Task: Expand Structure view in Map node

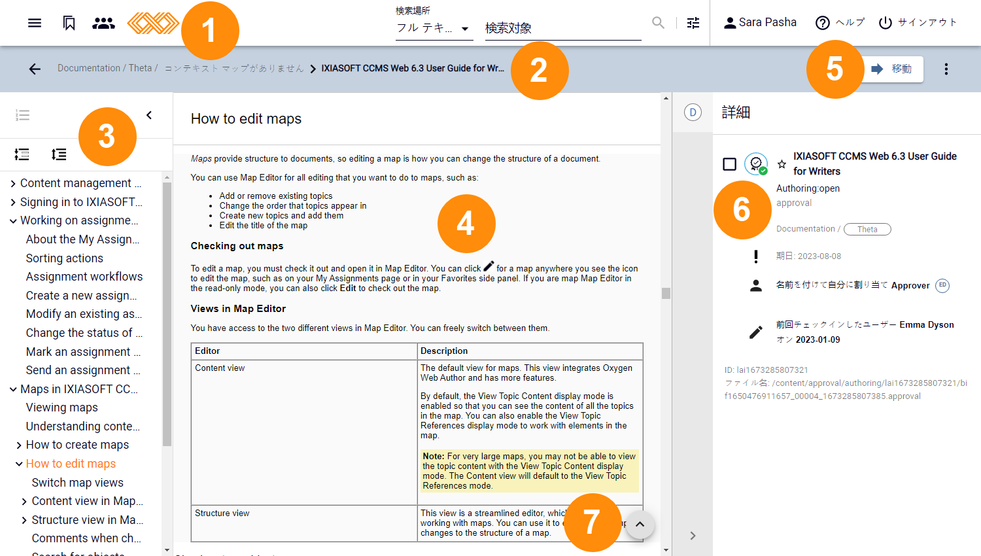Action: click(x=25, y=520)
